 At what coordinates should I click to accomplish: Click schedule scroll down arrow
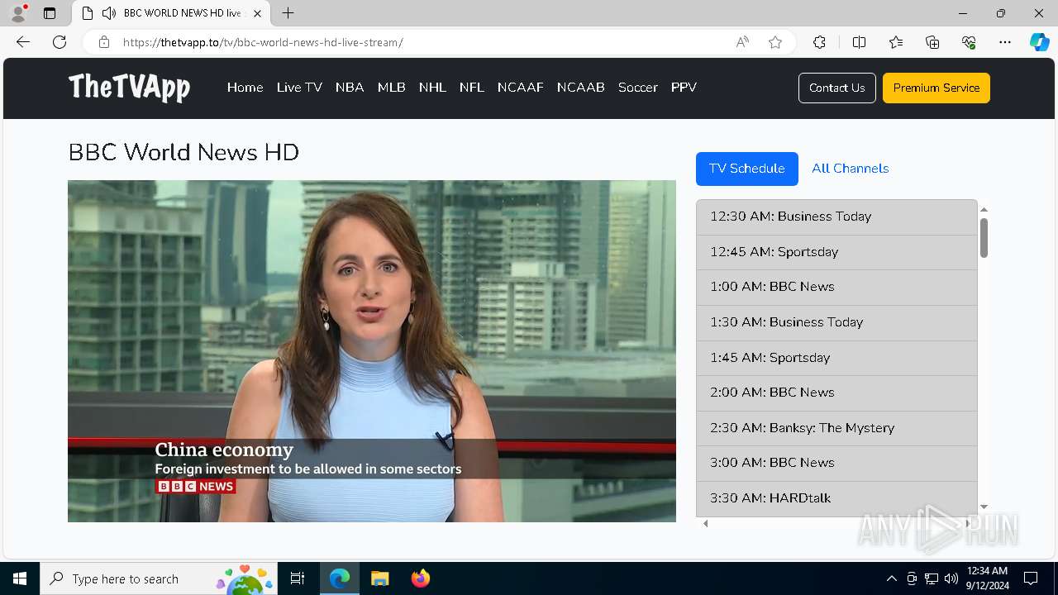(984, 507)
